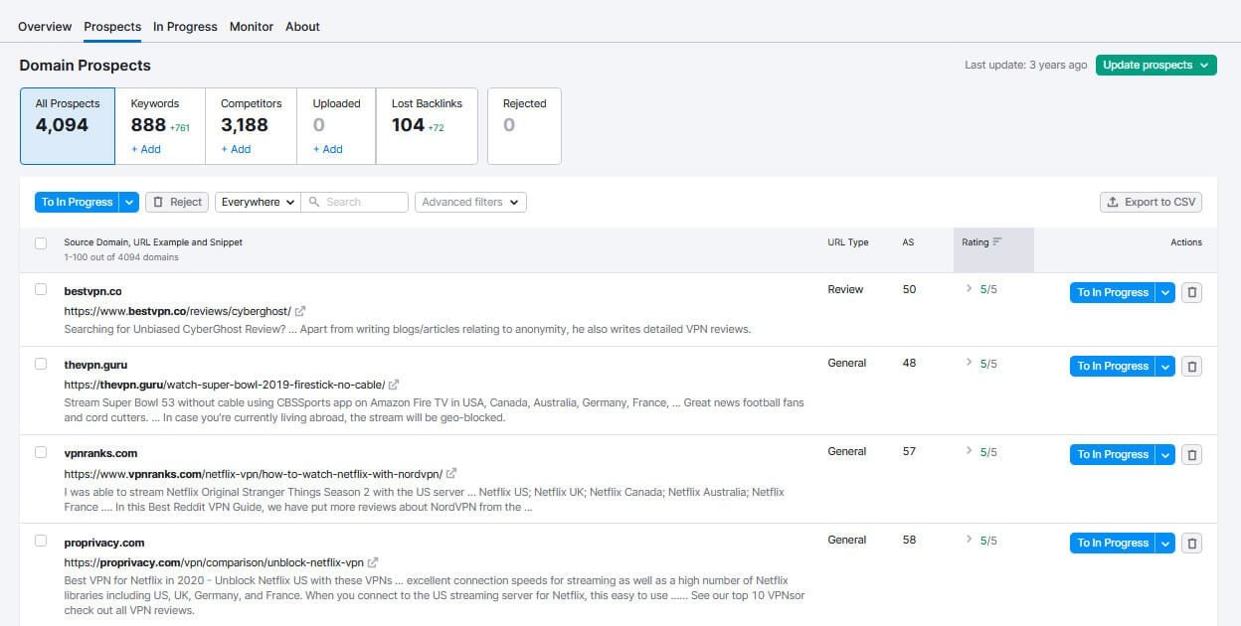Screen dimensions: 1241x626
Task: Remove vpnranks.com using its trash icon
Action: 1193,454
